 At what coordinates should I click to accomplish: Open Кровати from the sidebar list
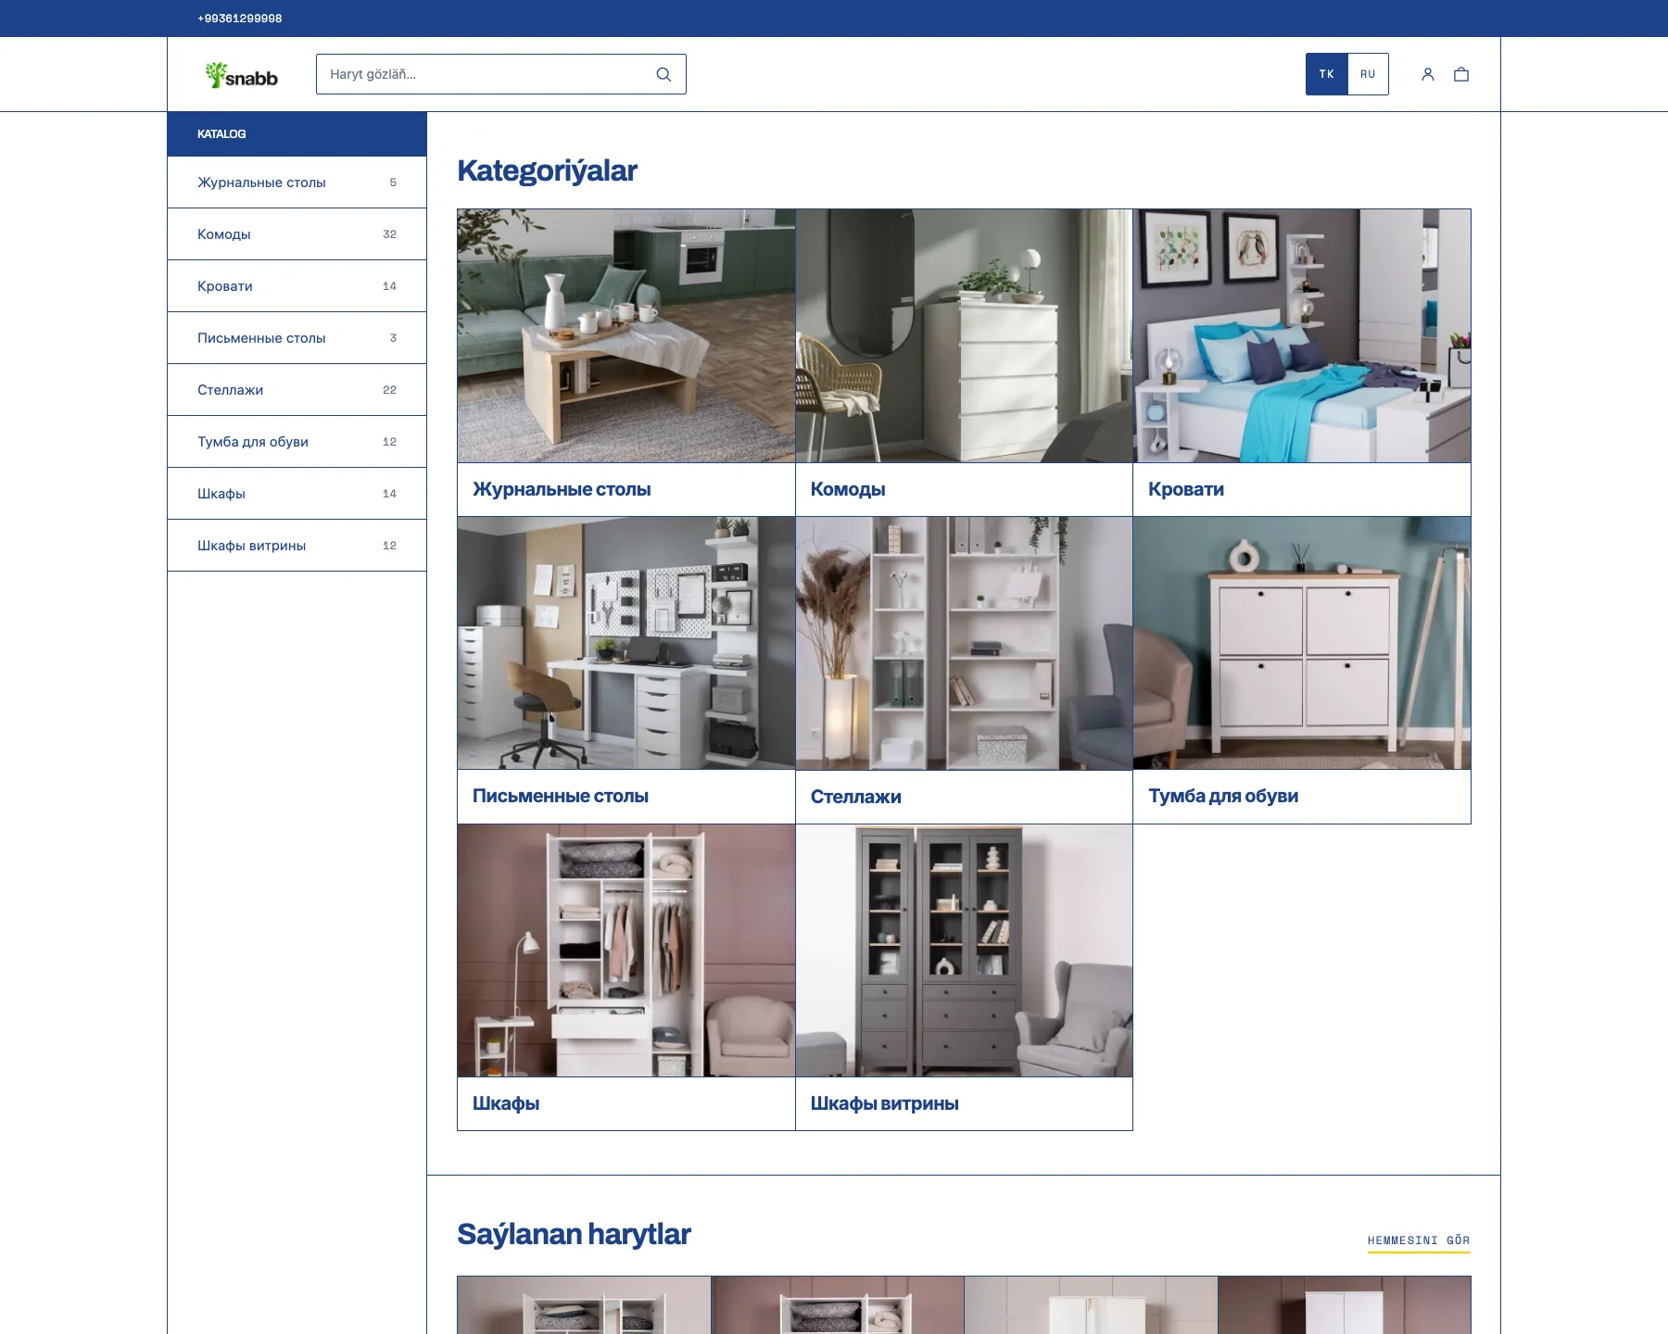297,286
